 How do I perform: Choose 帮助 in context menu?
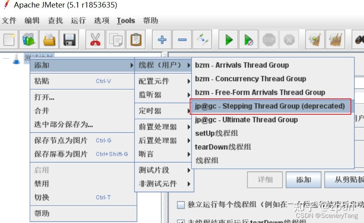(x=82, y=214)
